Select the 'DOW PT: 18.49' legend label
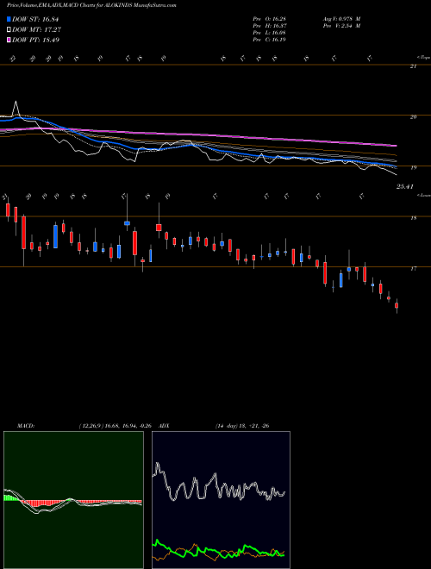This screenshot has width=431, height=569. (x=35, y=40)
